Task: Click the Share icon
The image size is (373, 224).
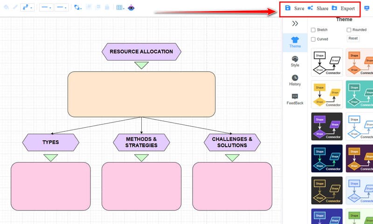Action: coord(310,8)
